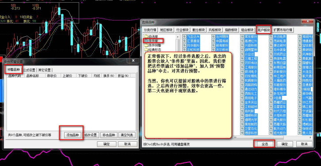Click the folder tree scrollbar up arrow
This screenshot has height=166, width=321.
pyautogui.click(x=178, y=36)
